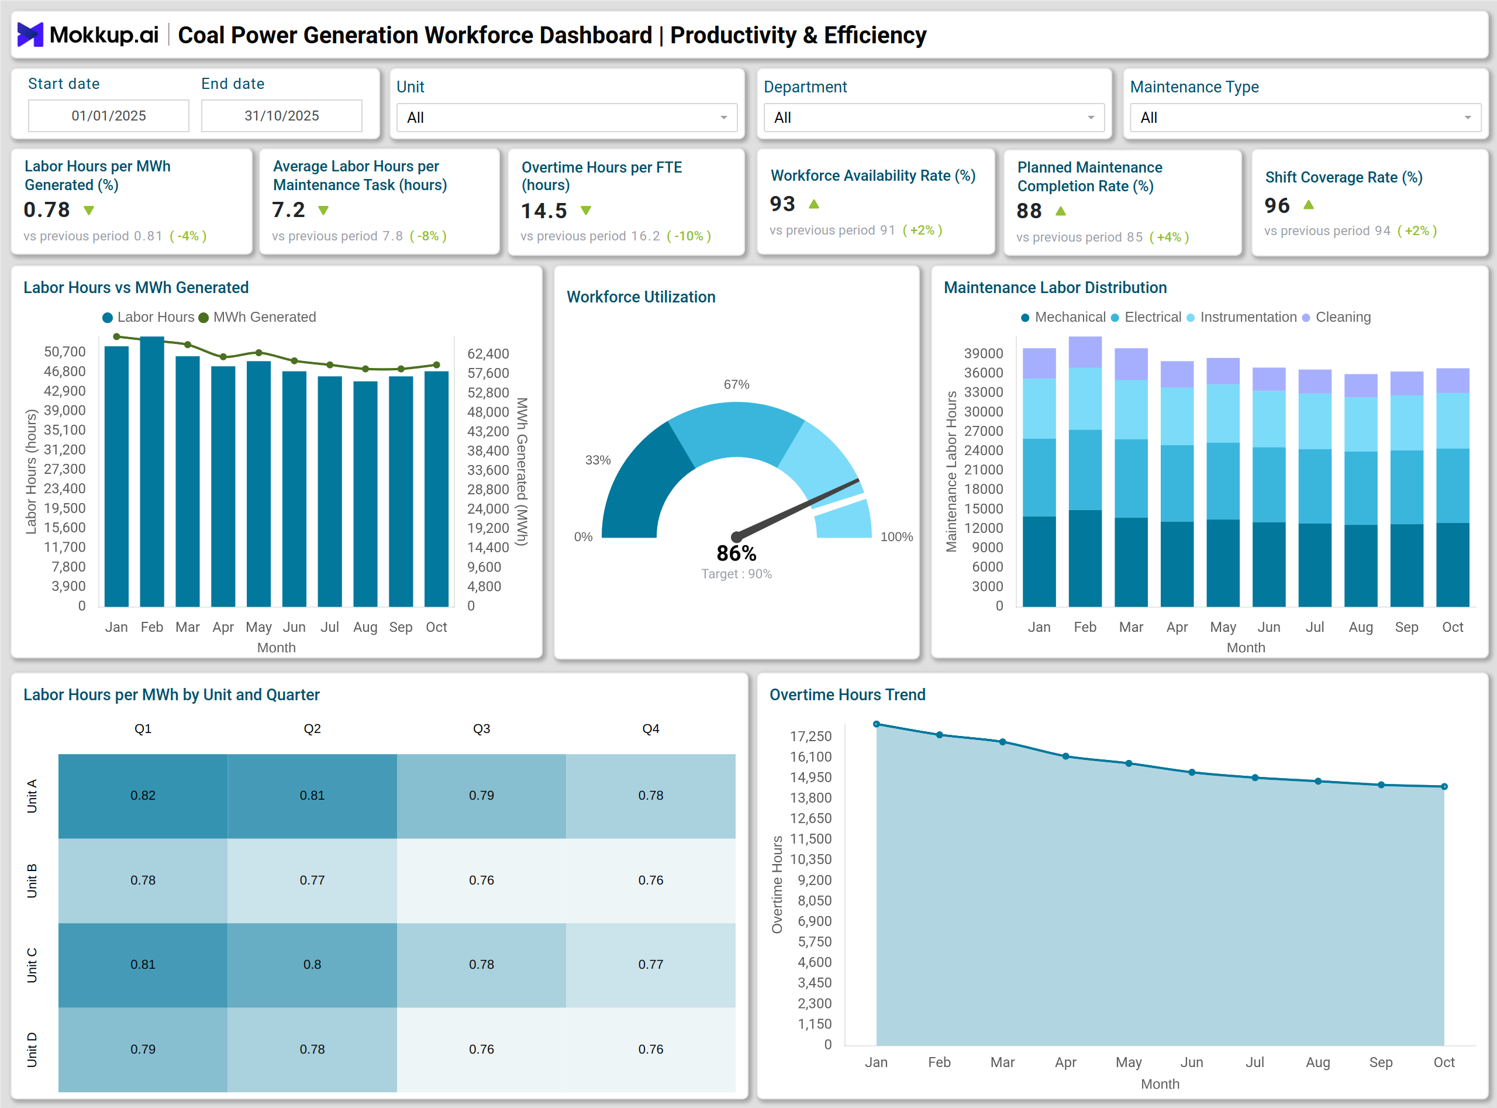Click the up trend arrow beside 96
The image size is (1497, 1108).
1309,205
